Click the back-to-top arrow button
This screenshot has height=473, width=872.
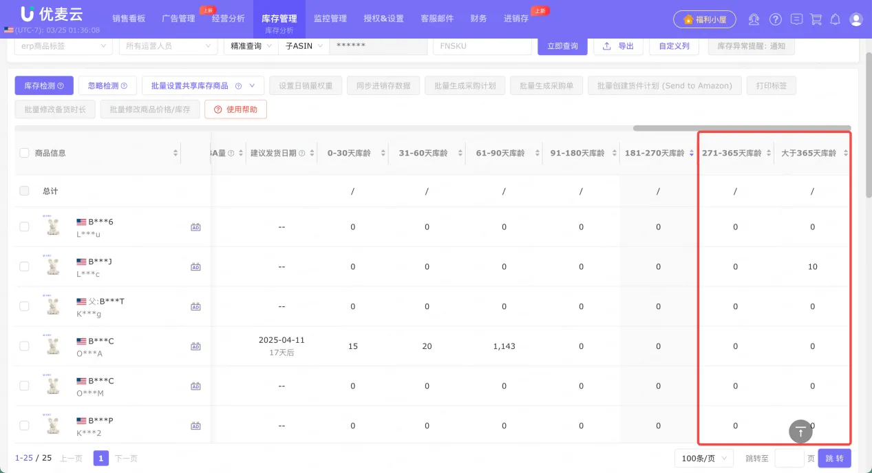coord(800,431)
